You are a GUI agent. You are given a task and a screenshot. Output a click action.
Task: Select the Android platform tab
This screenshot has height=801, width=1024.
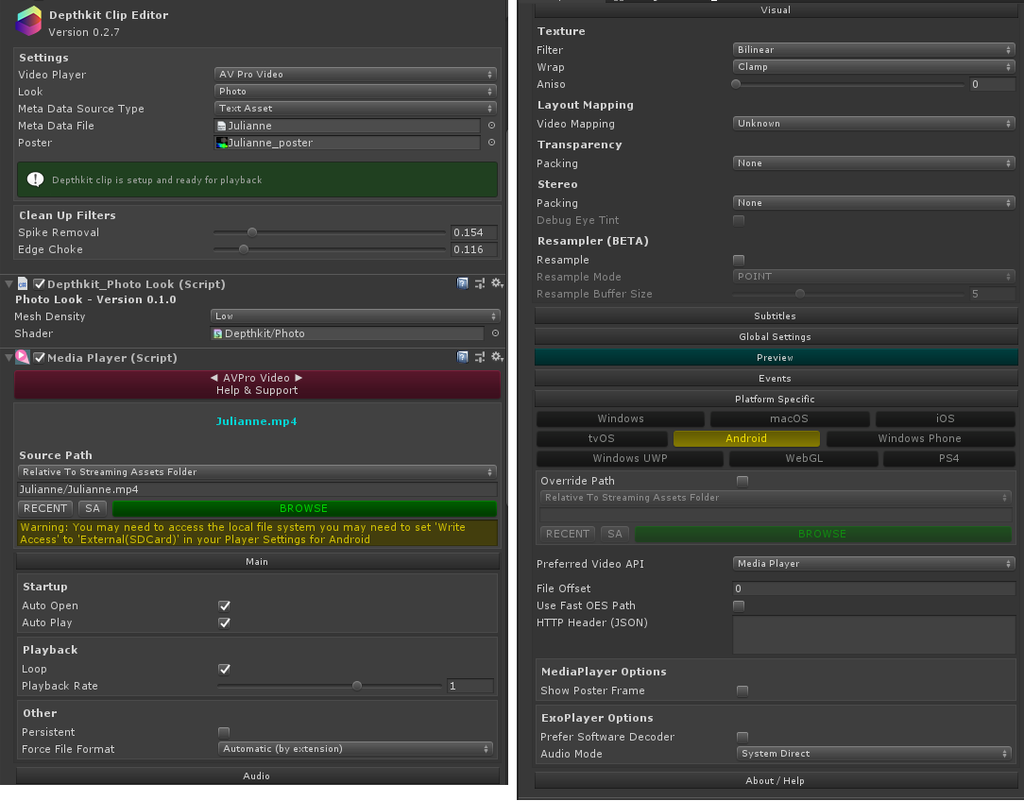[746, 438]
